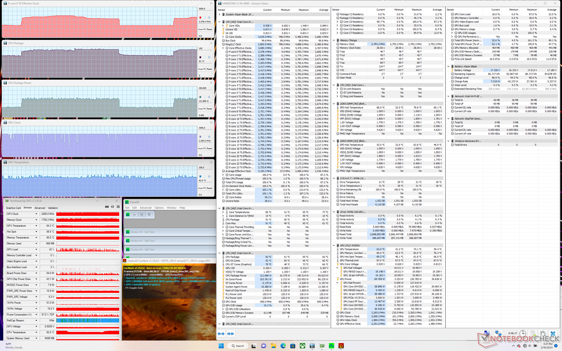Click red color swatch in P-core Clock graph

[x=201, y=18]
